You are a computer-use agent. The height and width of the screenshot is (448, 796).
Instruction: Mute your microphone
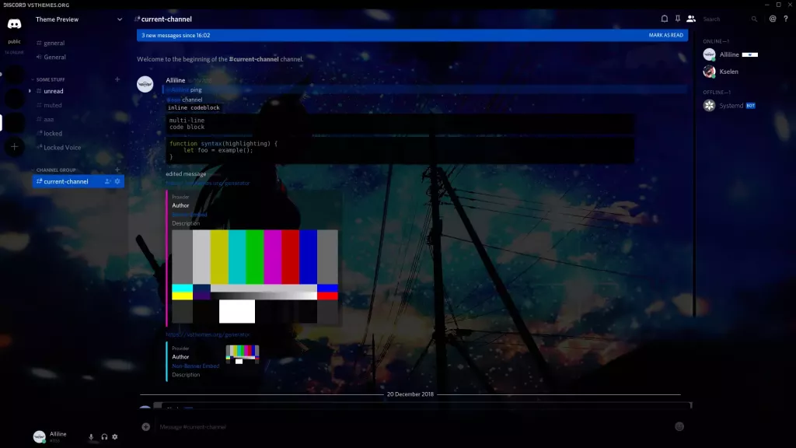point(91,436)
